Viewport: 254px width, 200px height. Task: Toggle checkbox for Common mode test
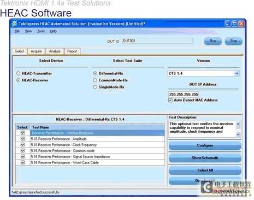click(x=22, y=151)
